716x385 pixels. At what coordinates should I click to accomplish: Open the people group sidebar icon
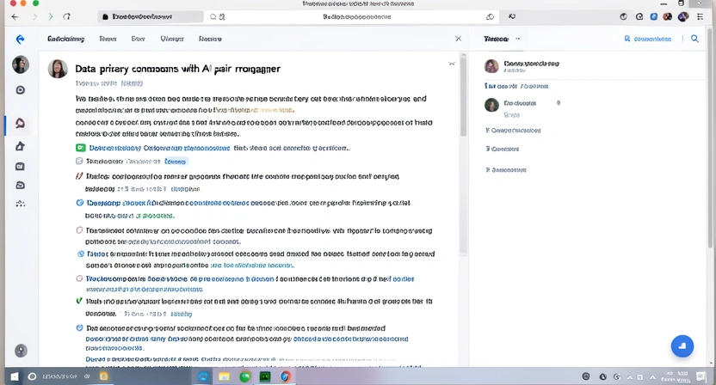point(20,204)
